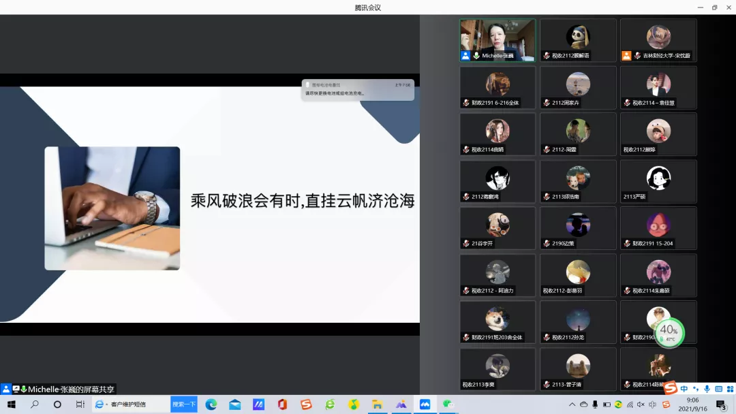
Task: Click muted mic icon of 2112周家卉
Action: [x=547, y=103]
